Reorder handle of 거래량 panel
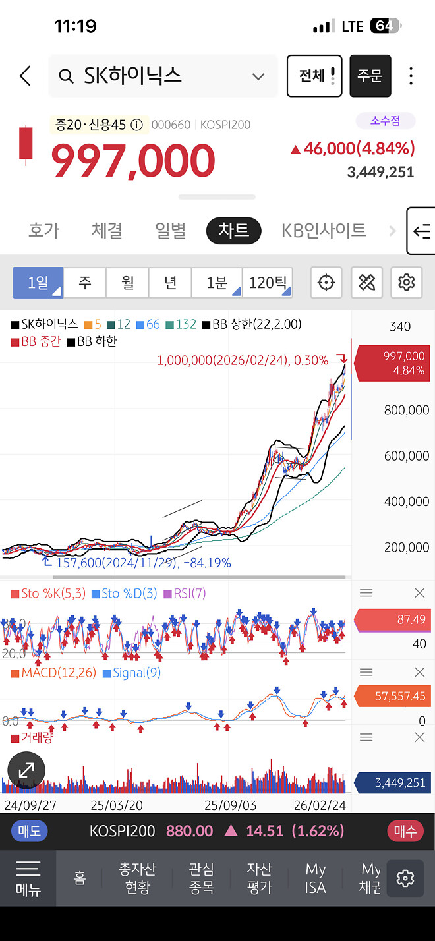435x941 pixels. click(366, 737)
